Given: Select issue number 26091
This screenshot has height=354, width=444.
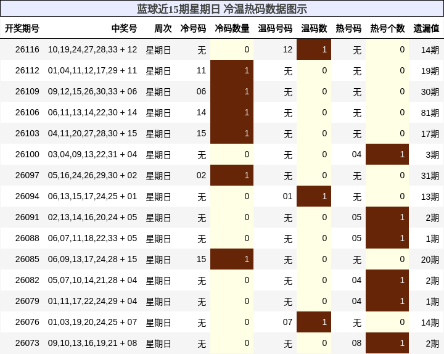Looking at the screenshot, I should (27, 217).
